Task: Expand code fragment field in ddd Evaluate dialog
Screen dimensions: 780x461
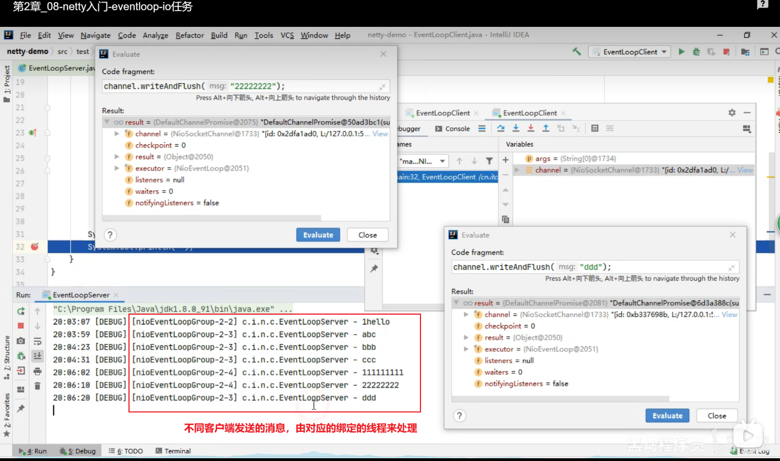Action: [731, 268]
